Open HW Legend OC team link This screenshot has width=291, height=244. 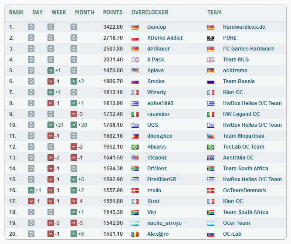[x=241, y=114]
